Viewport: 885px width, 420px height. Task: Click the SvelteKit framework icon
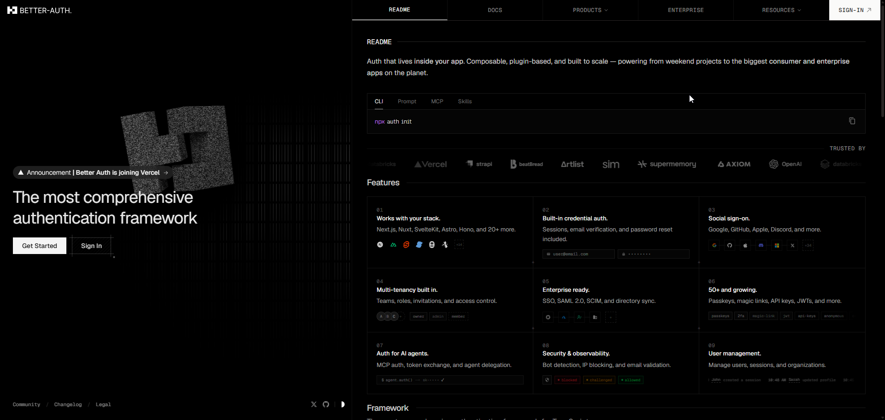pos(406,245)
